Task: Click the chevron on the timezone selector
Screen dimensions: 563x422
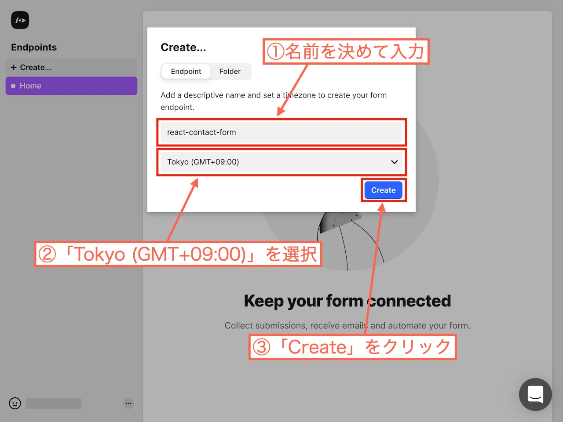Action: [x=394, y=162]
